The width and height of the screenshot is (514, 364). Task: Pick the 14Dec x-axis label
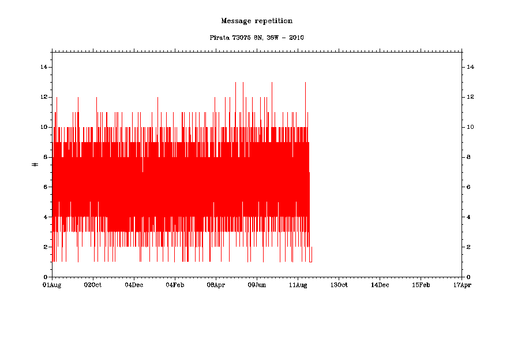[380, 285]
